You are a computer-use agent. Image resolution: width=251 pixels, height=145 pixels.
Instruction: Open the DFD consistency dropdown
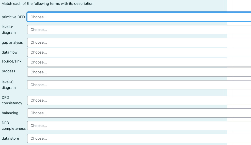click(139, 100)
